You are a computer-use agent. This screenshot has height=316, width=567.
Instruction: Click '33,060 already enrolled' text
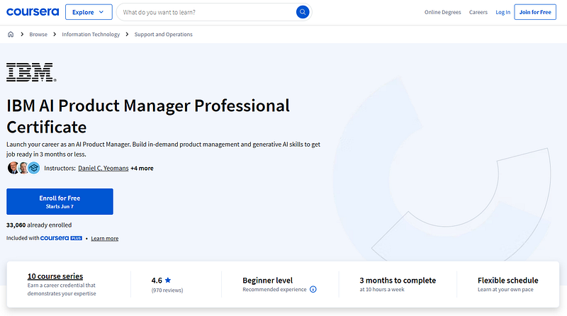[39, 225]
